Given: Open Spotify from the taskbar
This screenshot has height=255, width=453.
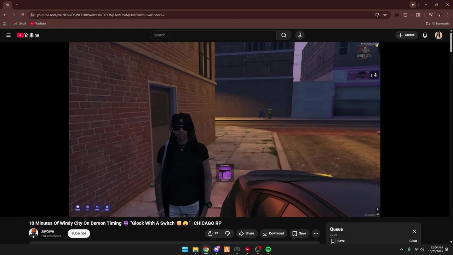Looking at the screenshot, I should pos(268,249).
